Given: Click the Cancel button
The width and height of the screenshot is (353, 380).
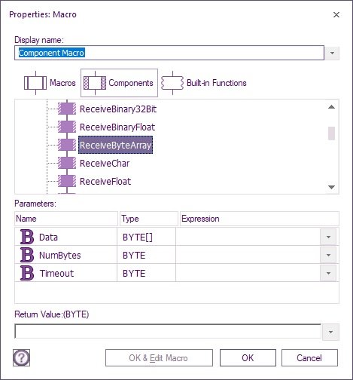Looking at the screenshot, I should point(309,357).
